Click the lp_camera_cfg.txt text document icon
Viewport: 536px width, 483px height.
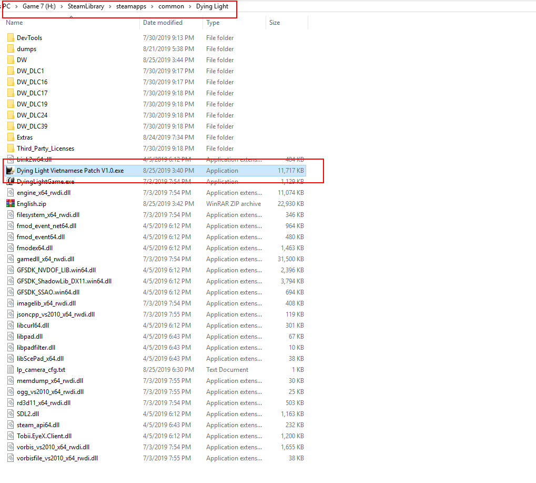tap(11, 370)
